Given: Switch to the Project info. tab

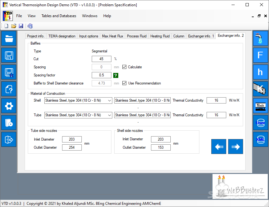Looking at the screenshot, I should (36, 36).
